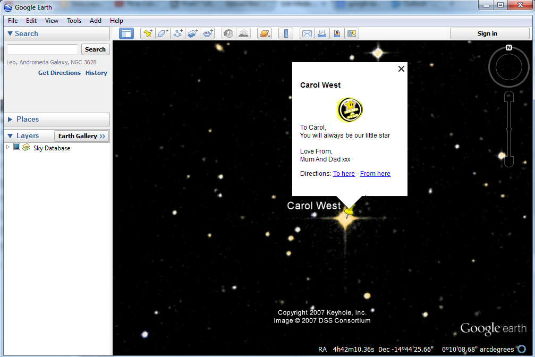This screenshot has width=535, height=357.
Task: Expand the Sky Database tree node
Action: pyautogui.click(x=8, y=147)
